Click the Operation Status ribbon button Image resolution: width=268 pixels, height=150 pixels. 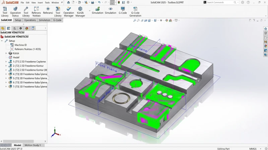(x=15, y=12)
